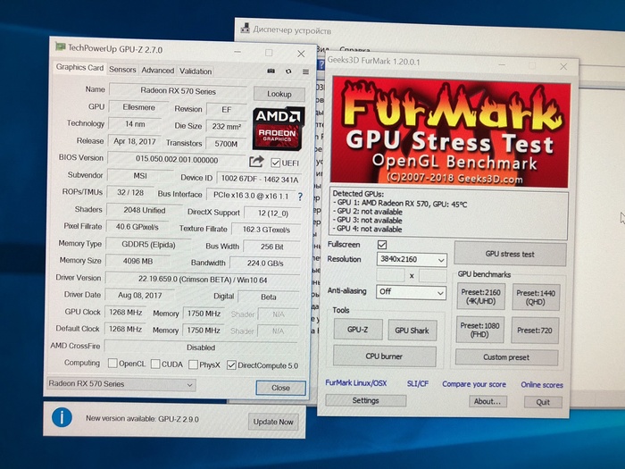
Task: Click the GPU-Z refresh icon
Action: coord(288,71)
